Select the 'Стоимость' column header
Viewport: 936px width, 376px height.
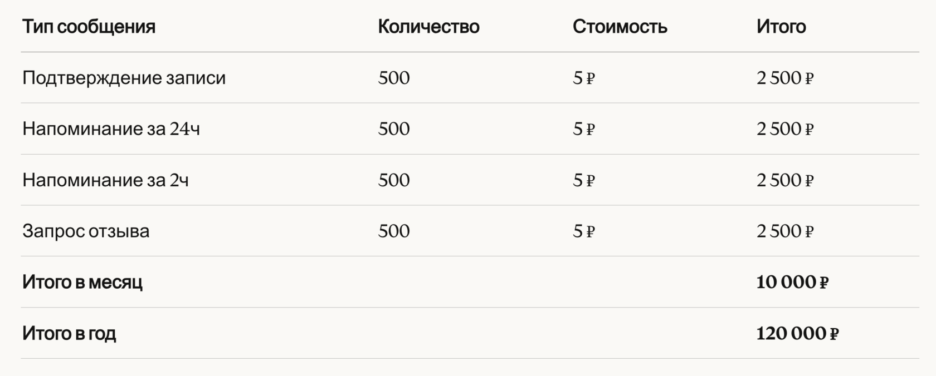pos(620,27)
